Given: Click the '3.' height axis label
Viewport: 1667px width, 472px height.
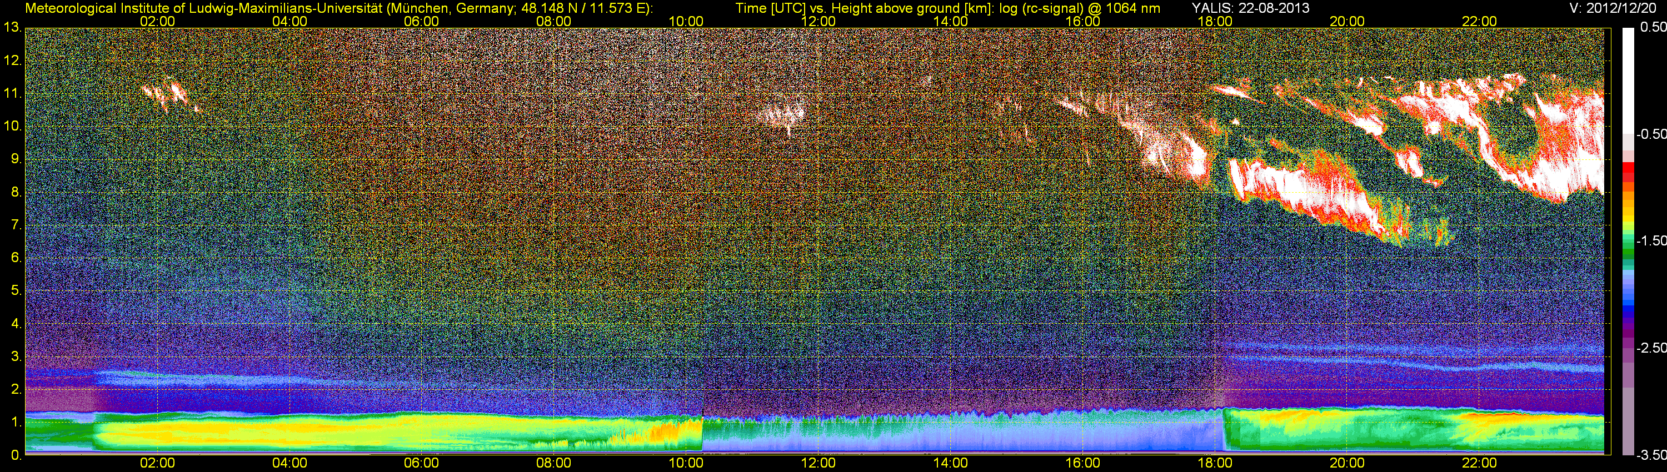Looking at the screenshot, I should tap(16, 357).
